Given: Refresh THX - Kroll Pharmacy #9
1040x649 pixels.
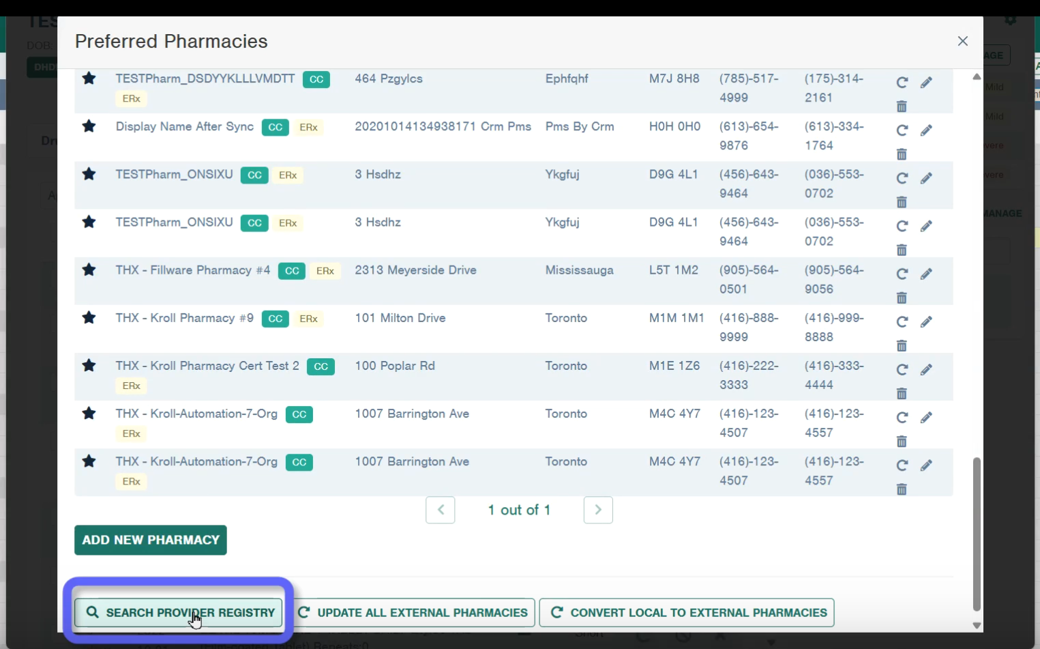Looking at the screenshot, I should 902,321.
